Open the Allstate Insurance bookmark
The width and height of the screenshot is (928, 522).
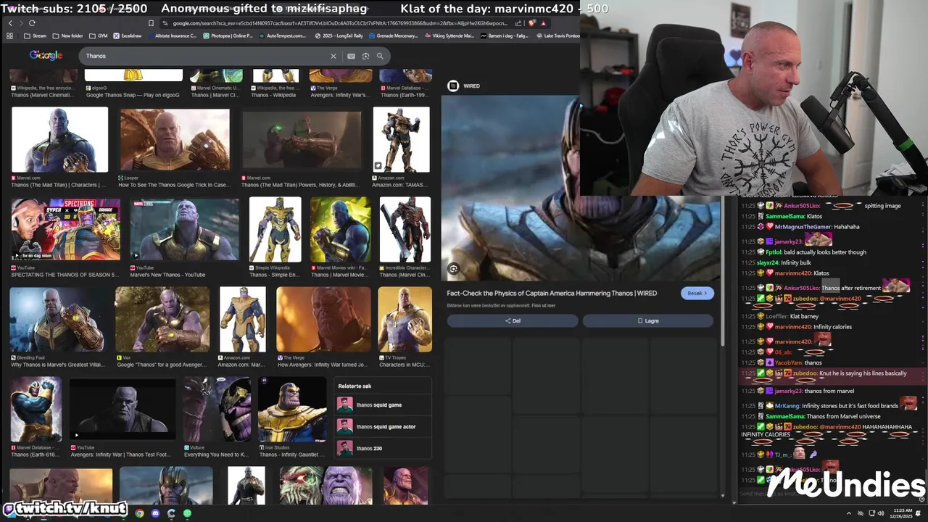click(x=171, y=36)
